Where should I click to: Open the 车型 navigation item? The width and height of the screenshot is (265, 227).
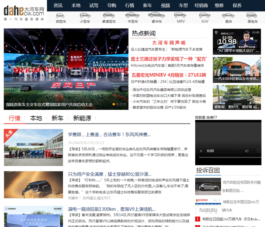pos(183,6)
